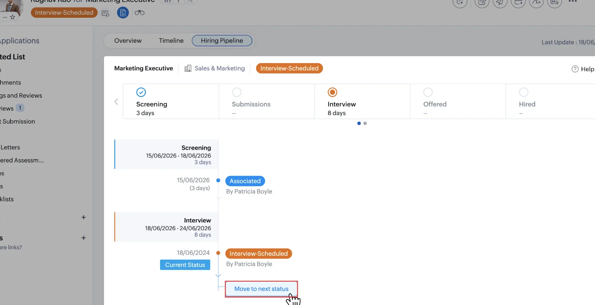Go to first page dot of pipeline carousel
The width and height of the screenshot is (595, 305).
click(x=359, y=123)
